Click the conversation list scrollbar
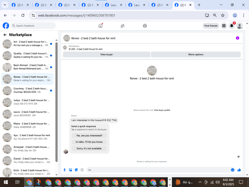This screenshot has width=249, height=187. (x=56, y=102)
